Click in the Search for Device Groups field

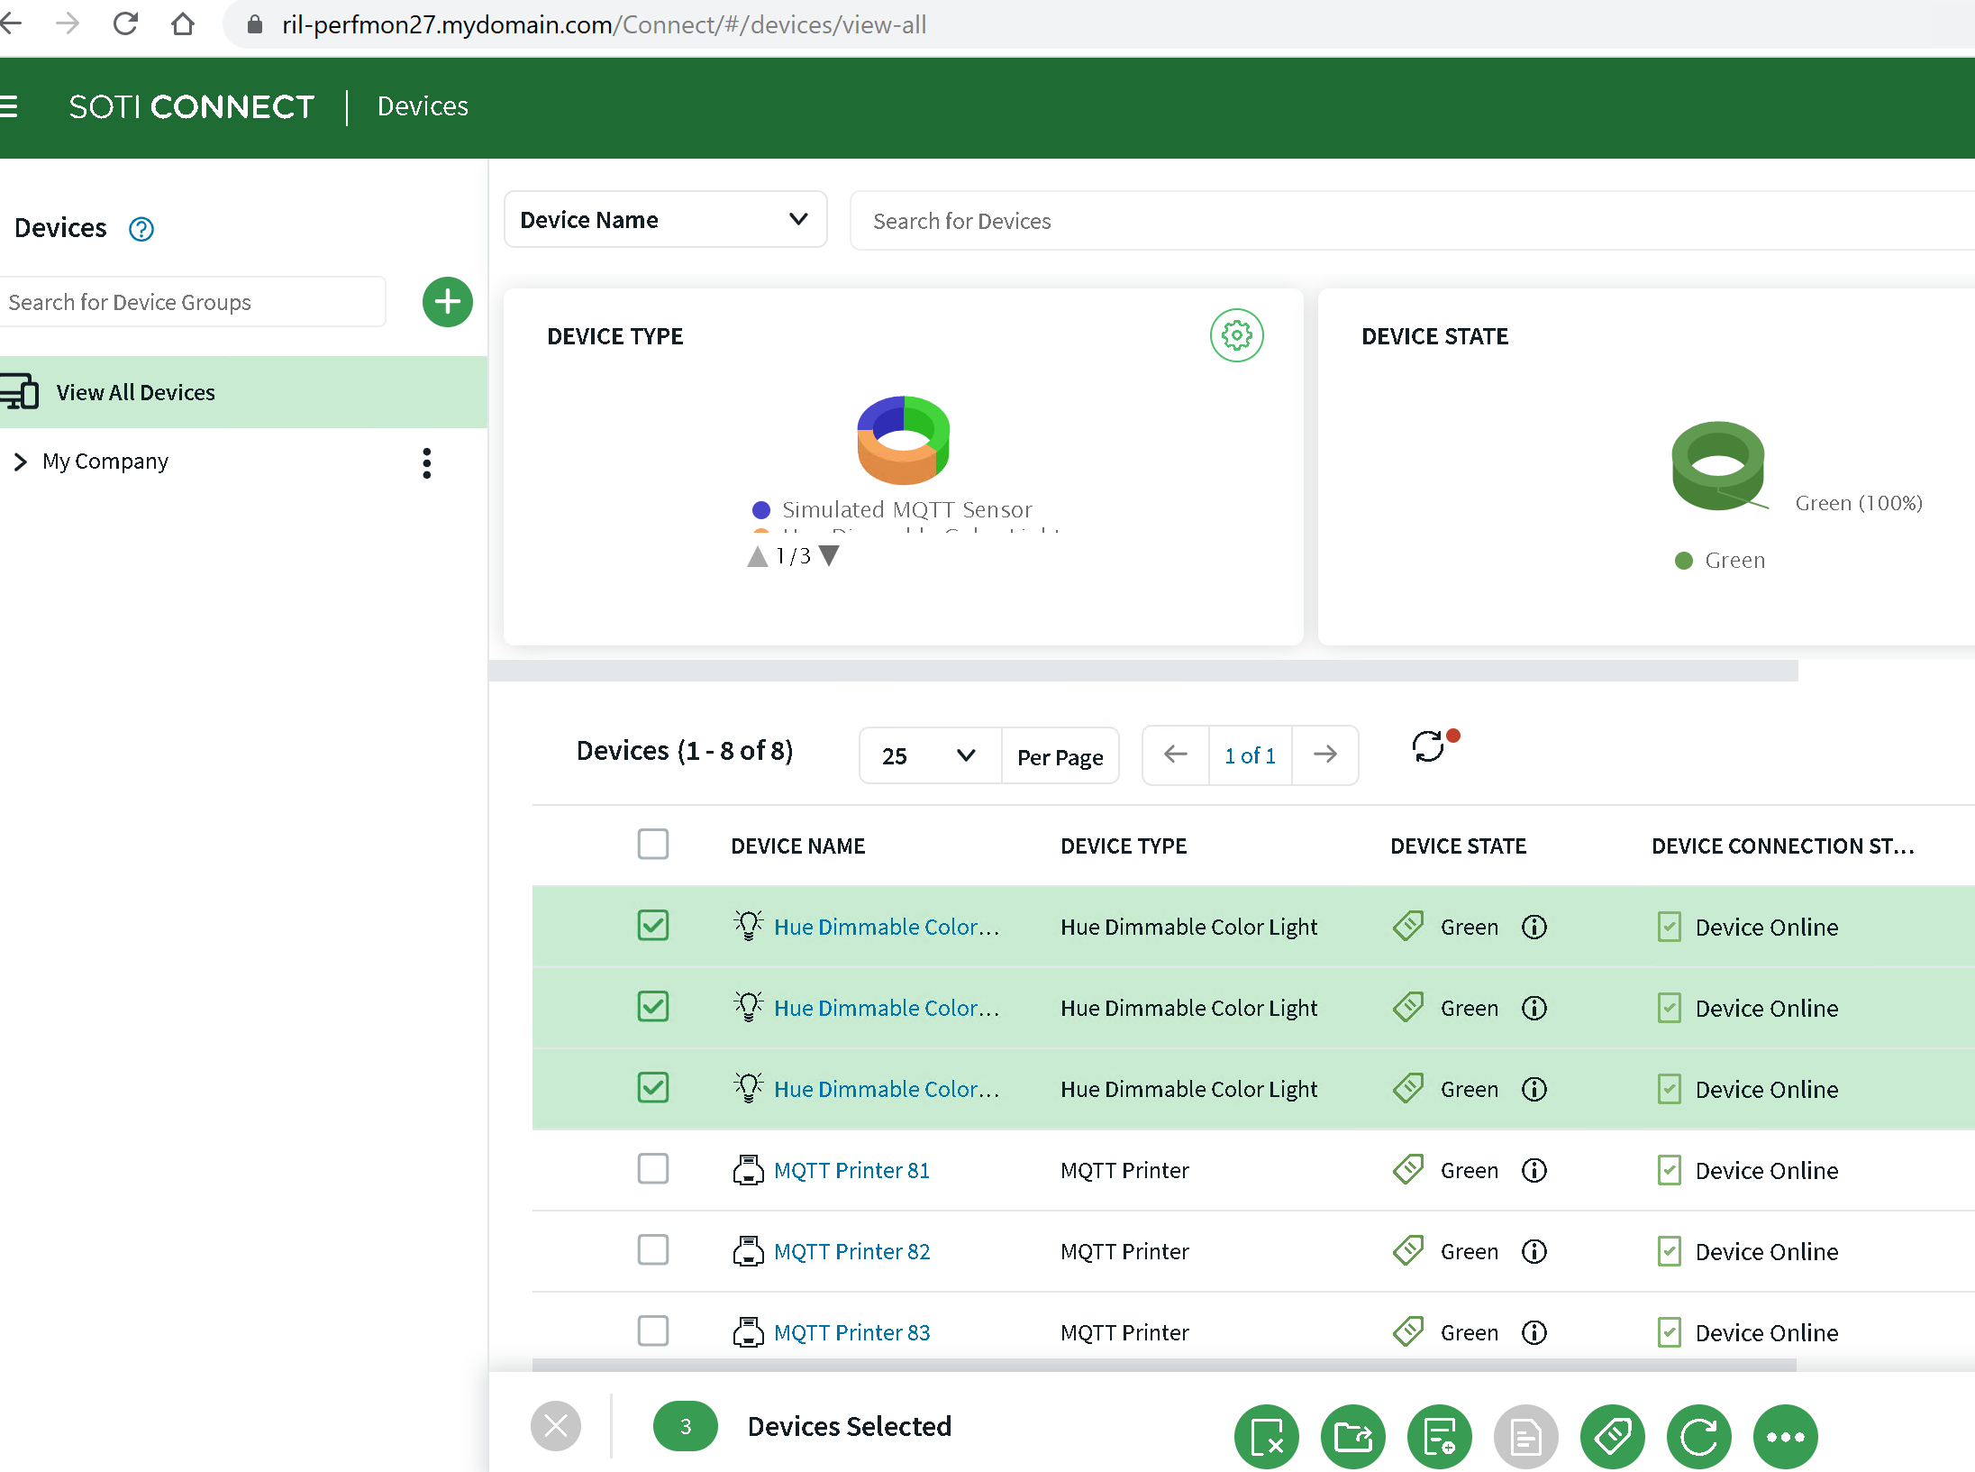[192, 302]
